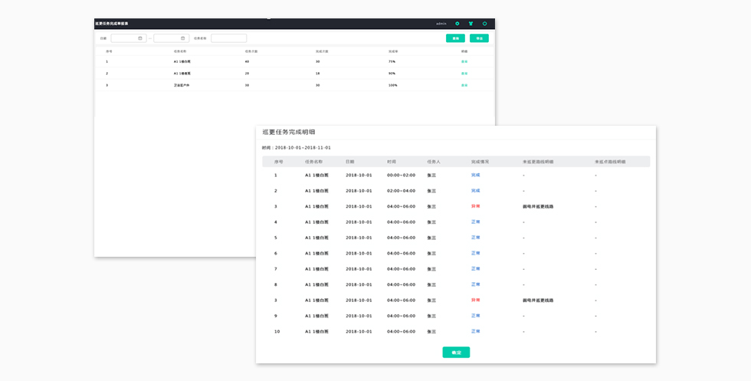The height and width of the screenshot is (381, 751).
Task: Click the admin username in header
Action: [x=441, y=24]
